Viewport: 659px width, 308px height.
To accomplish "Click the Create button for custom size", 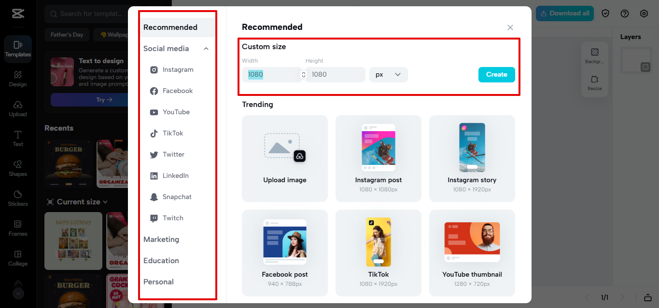I will coord(496,74).
